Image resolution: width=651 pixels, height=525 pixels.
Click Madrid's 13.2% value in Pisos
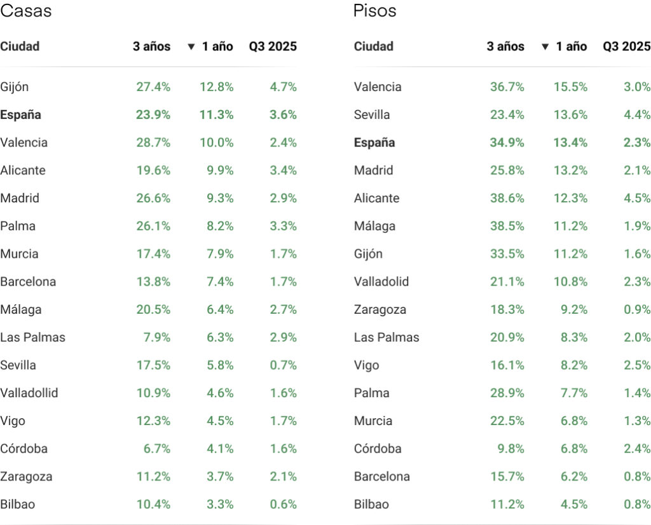(570, 171)
